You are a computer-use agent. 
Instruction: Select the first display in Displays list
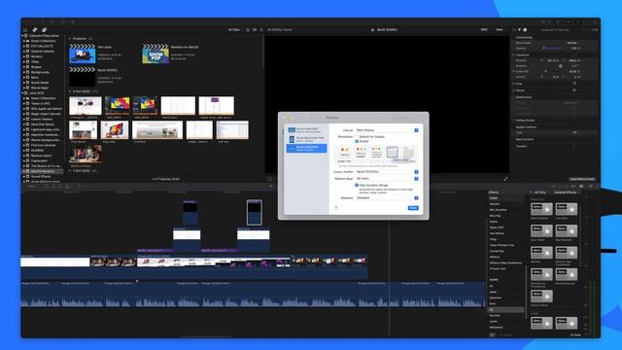(307, 130)
